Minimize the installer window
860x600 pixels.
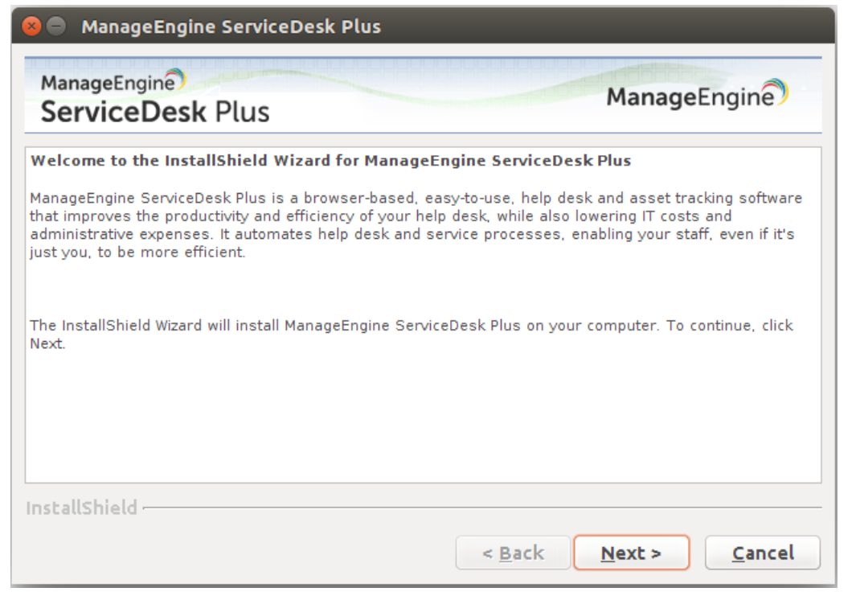point(55,27)
